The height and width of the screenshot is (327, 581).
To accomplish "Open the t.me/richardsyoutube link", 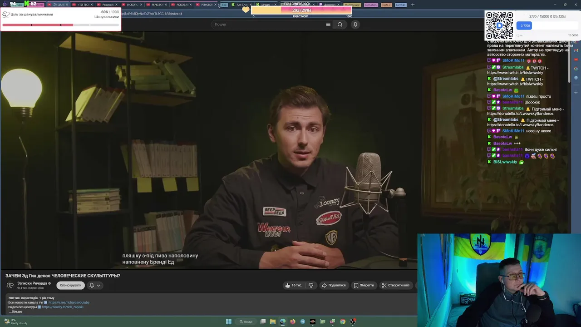I will 69,302.
